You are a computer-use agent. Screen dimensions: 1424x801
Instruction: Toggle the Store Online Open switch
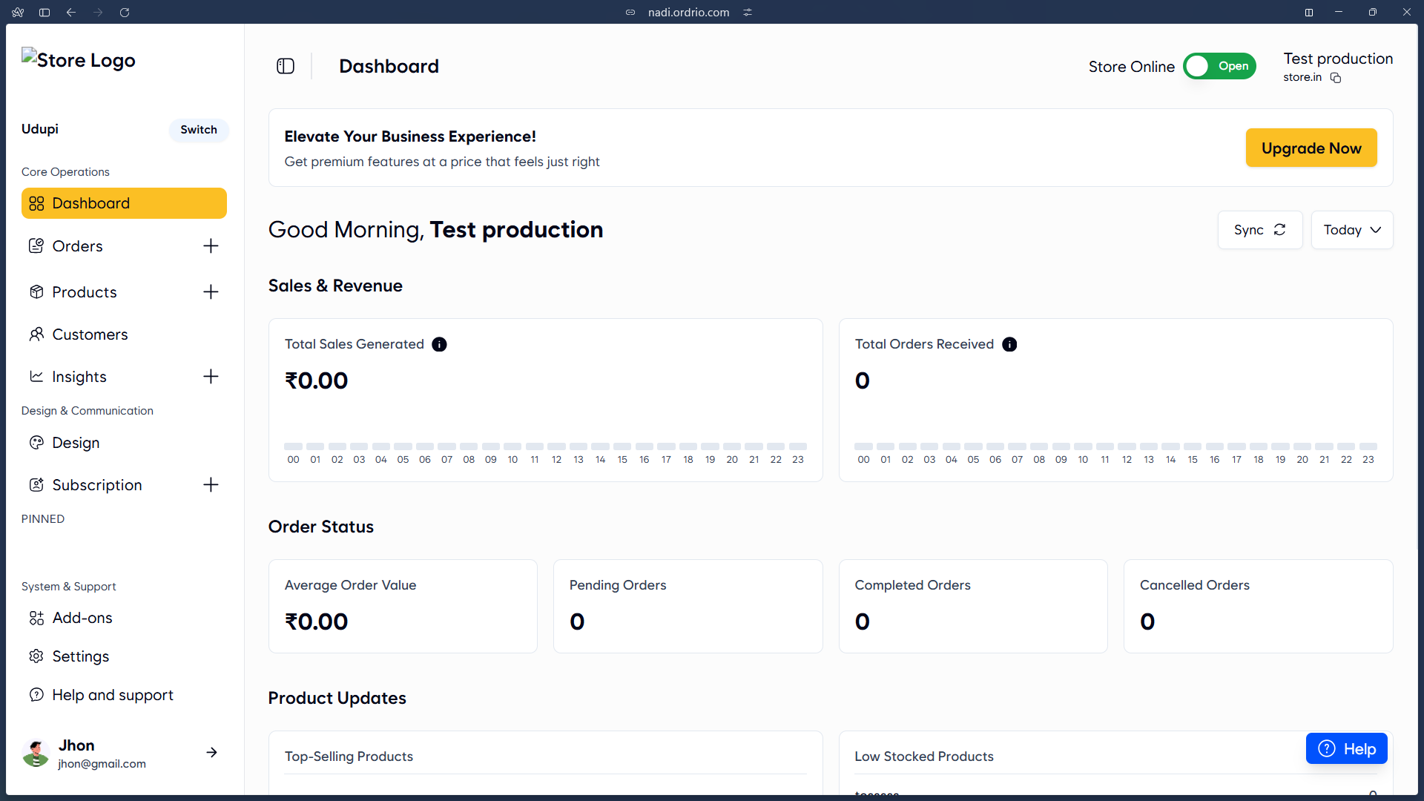[x=1219, y=66]
